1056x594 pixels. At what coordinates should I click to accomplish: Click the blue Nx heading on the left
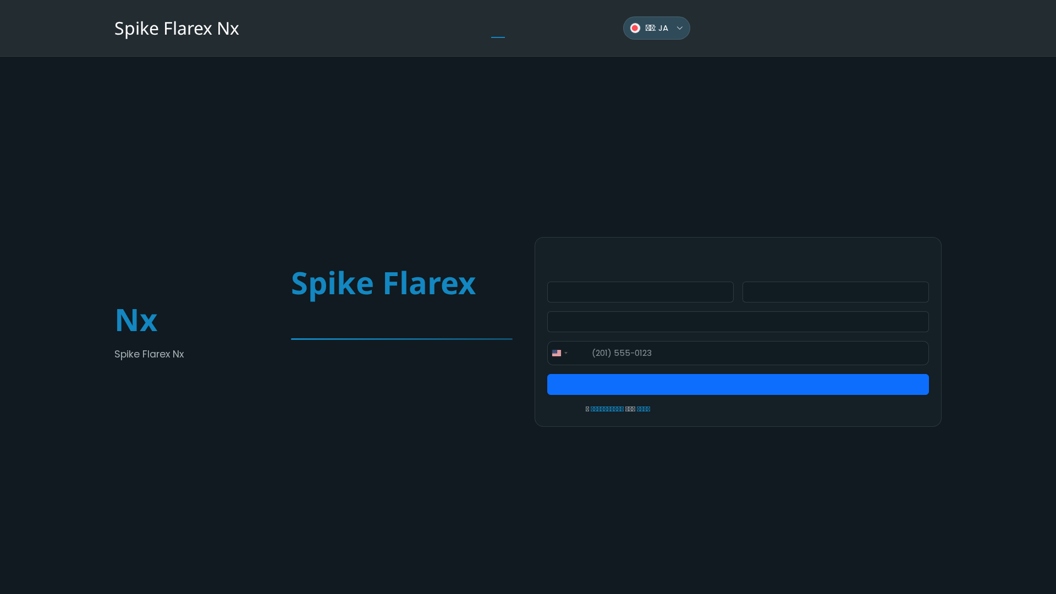click(x=136, y=320)
